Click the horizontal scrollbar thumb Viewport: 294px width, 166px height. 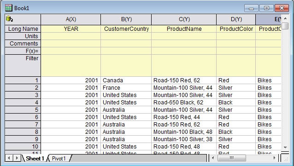coord(232,158)
